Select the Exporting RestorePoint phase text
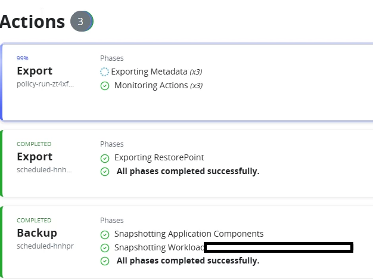Image resolution: width=373 pixels, height=279 pixels. (x=159, y=157)
